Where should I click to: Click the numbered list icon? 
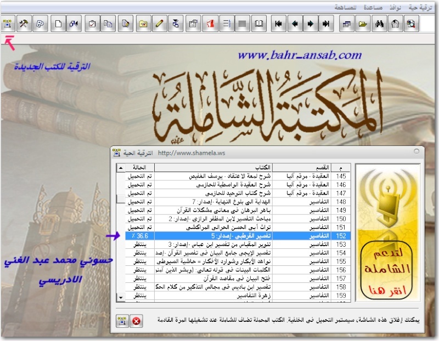pyautogui.click(x=227, y=24)
